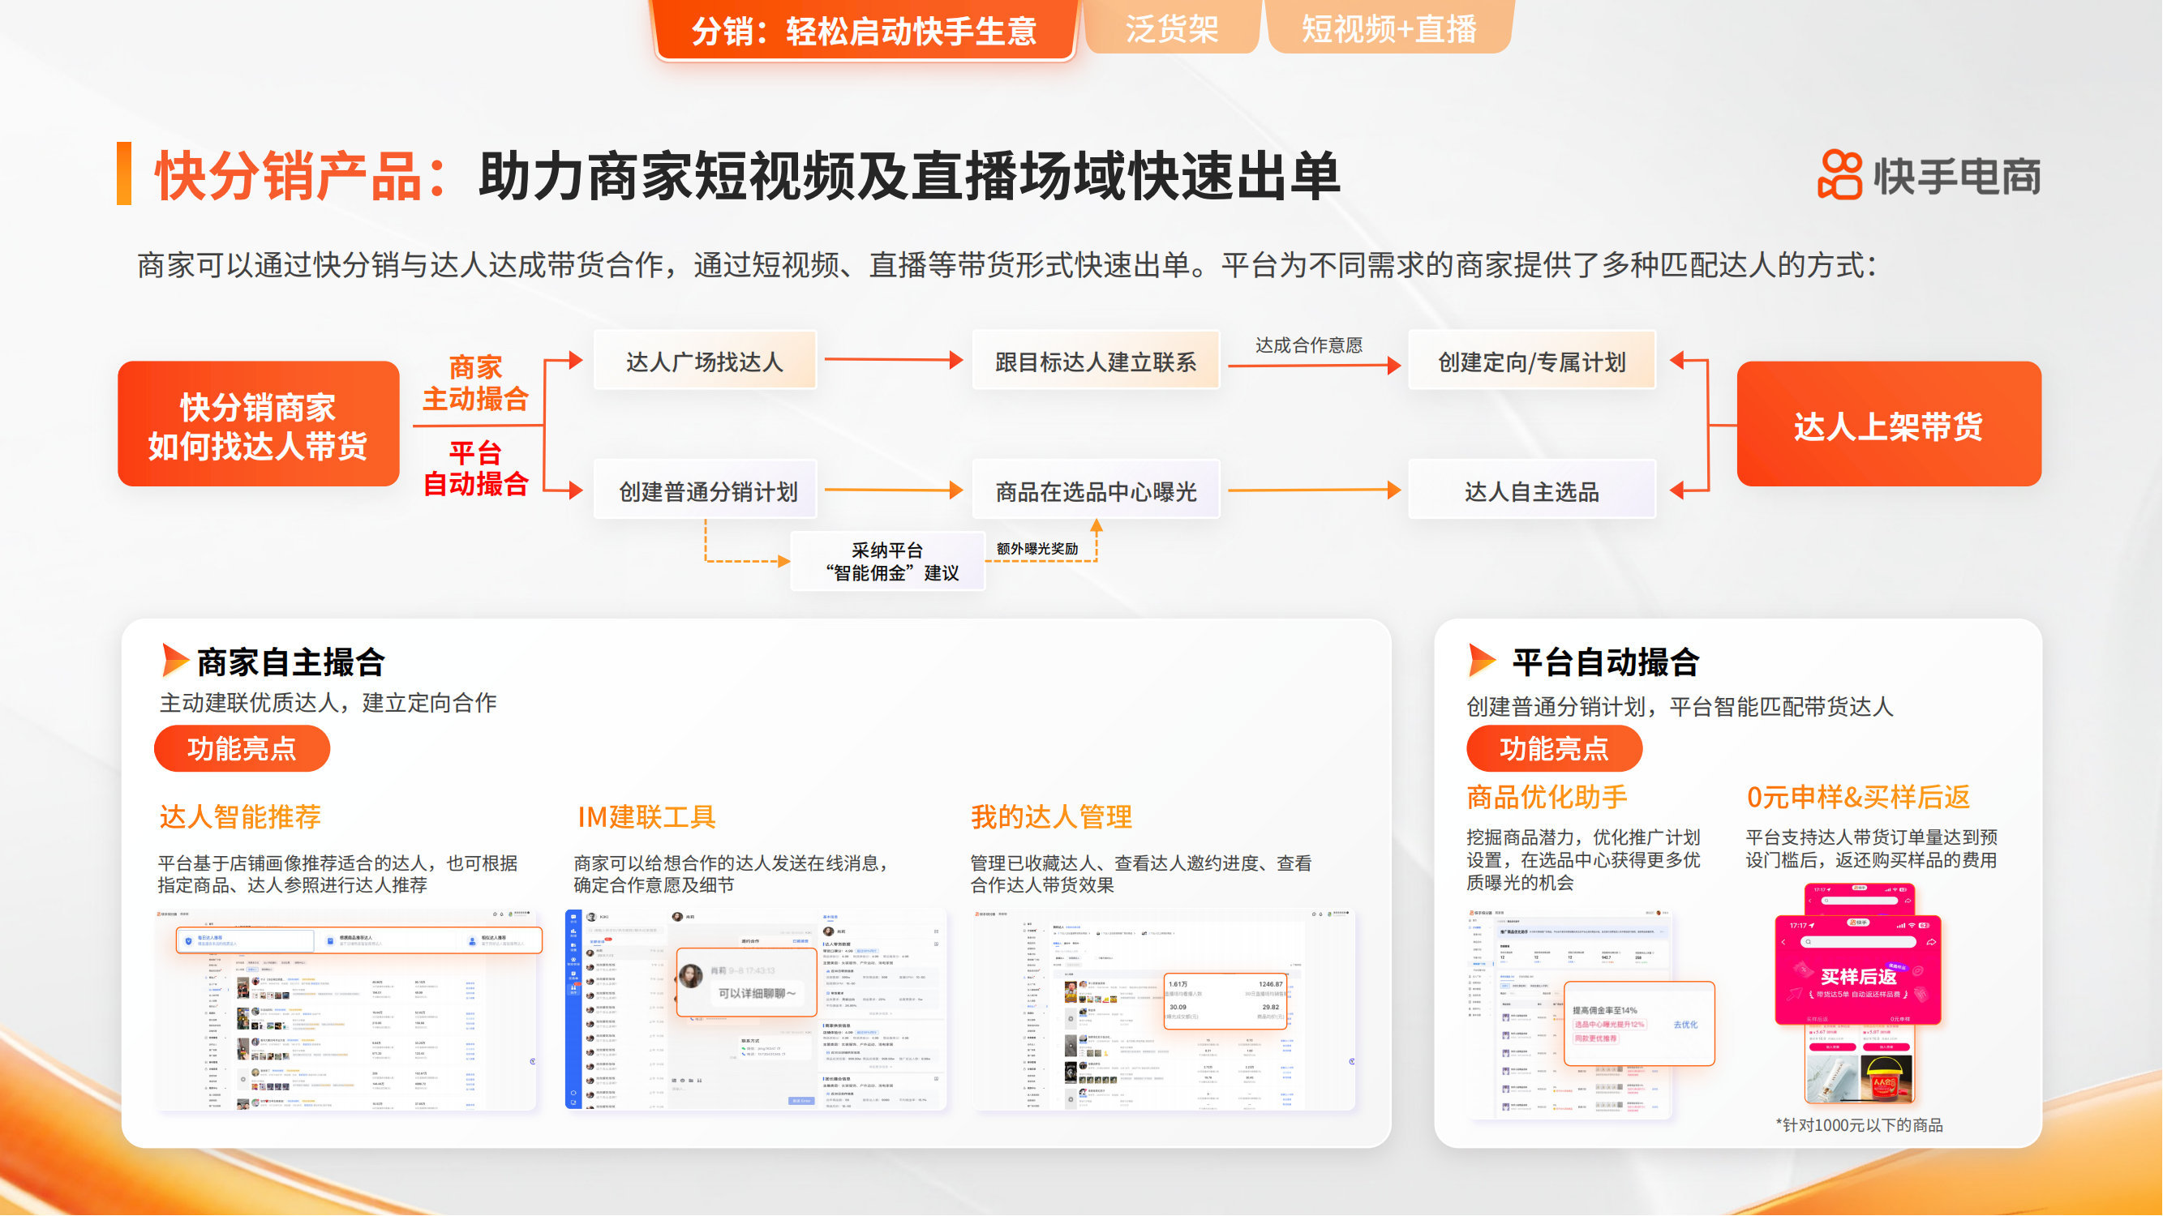Switch to the 泛货架 tab
This screenshot has width=2163, height=1216.
tap(1172, 28)
